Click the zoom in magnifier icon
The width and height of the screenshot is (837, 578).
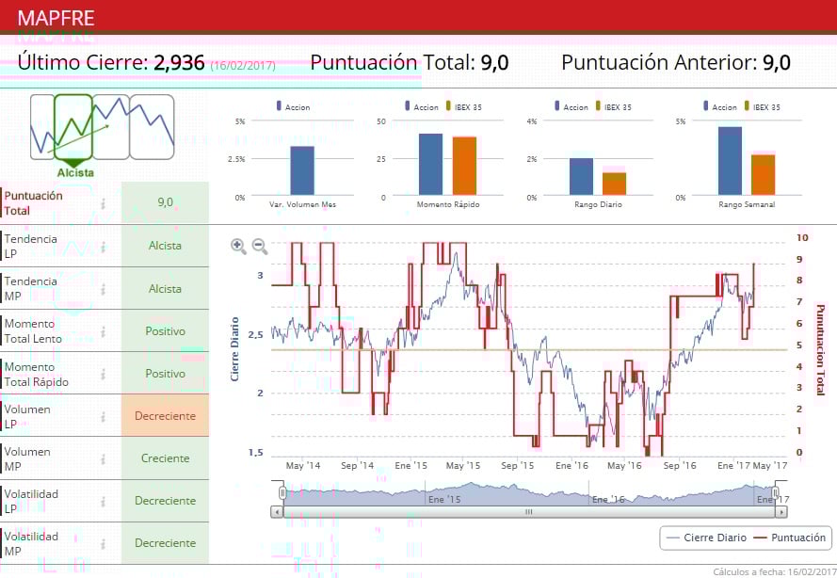pyautogui.click(x=238, y=246)
